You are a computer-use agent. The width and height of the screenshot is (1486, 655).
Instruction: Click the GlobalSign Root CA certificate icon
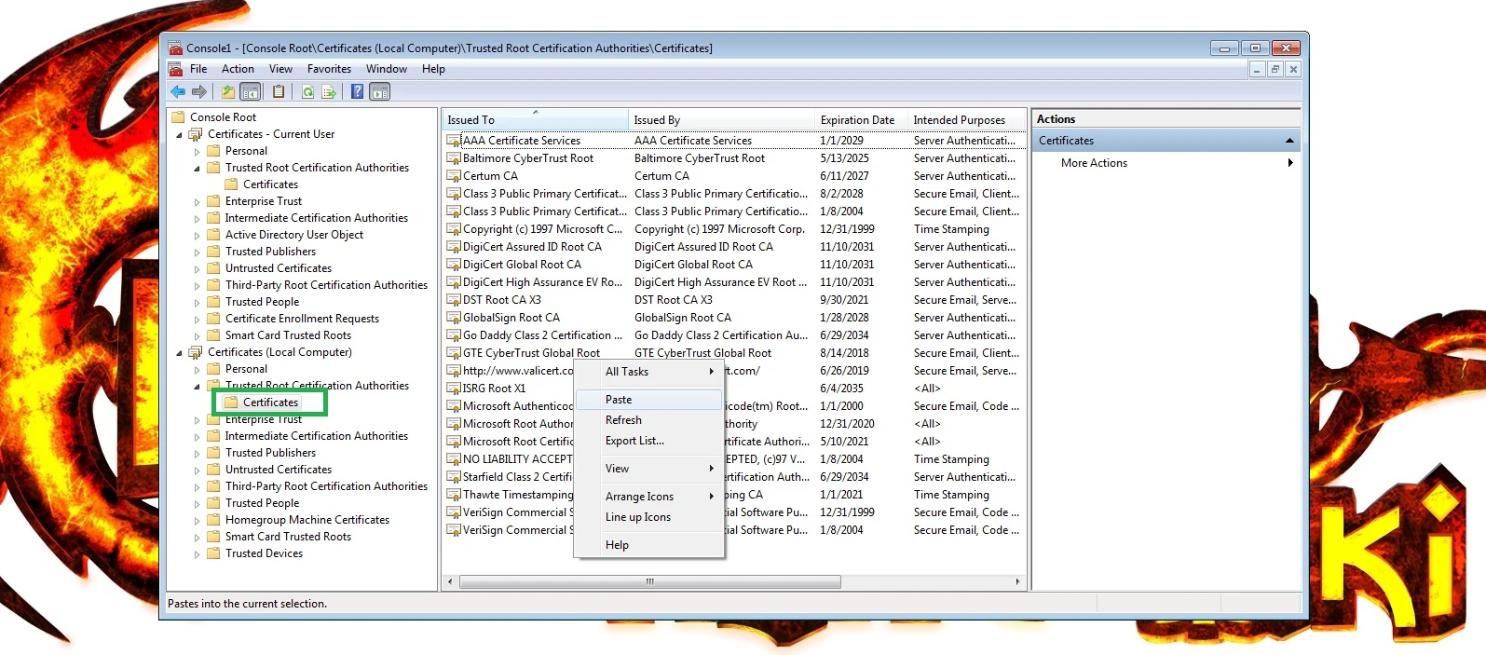454,318
